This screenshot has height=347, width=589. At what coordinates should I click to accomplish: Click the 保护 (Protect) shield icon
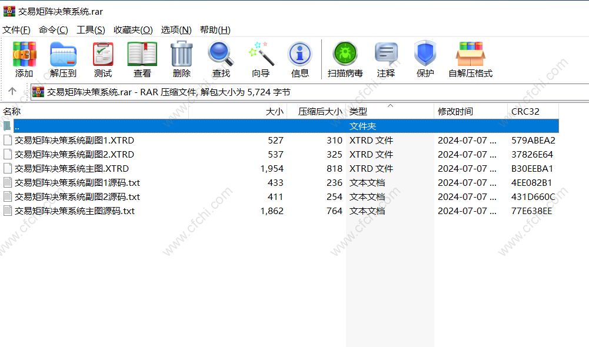tap(425, 54)
